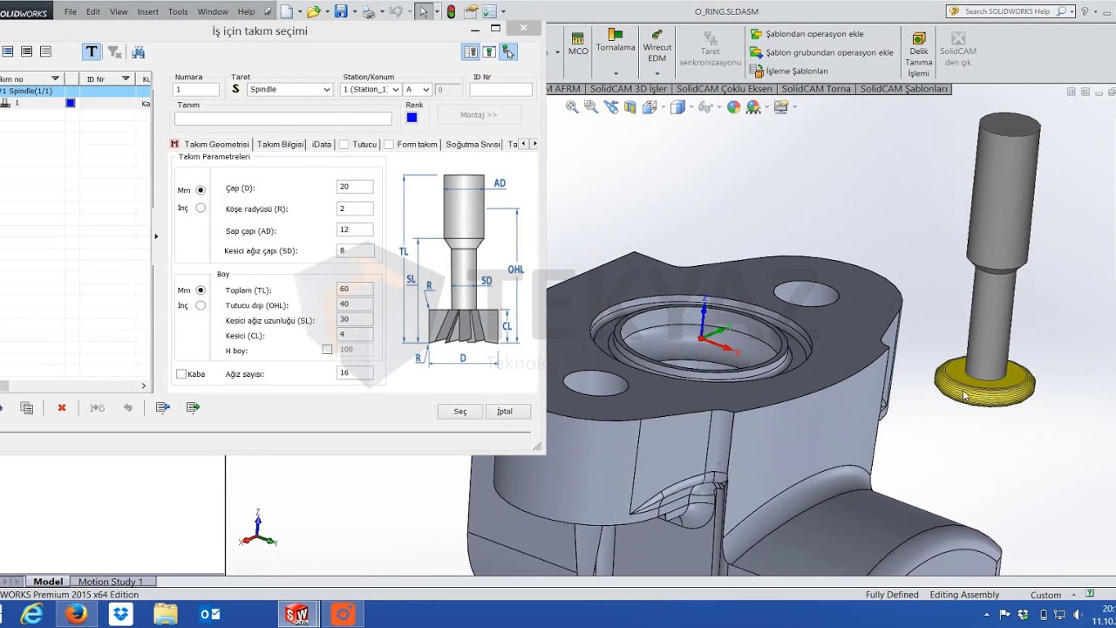The width and height of the screenshot is (1116, 628).
Task: Click the Çap (D) value field
Action: [355, 187]
